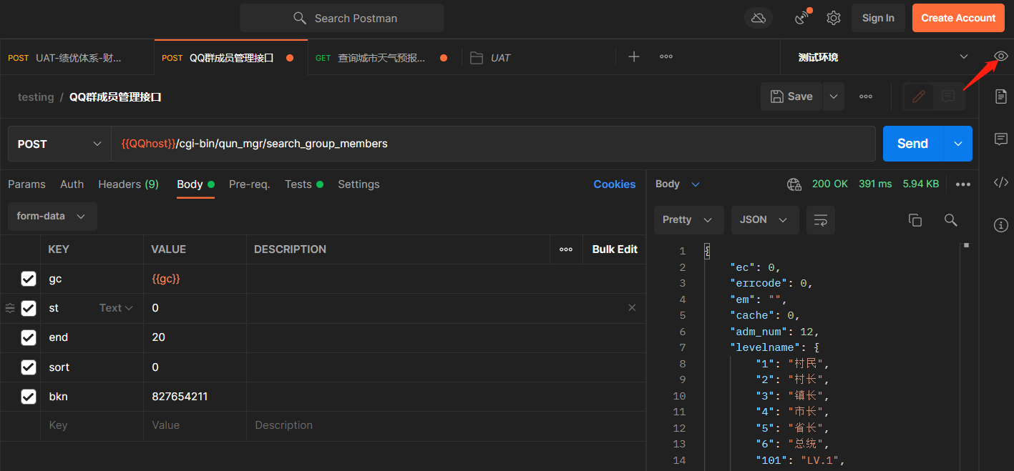Expand the Send button arrow dropdown

(958, 144)
